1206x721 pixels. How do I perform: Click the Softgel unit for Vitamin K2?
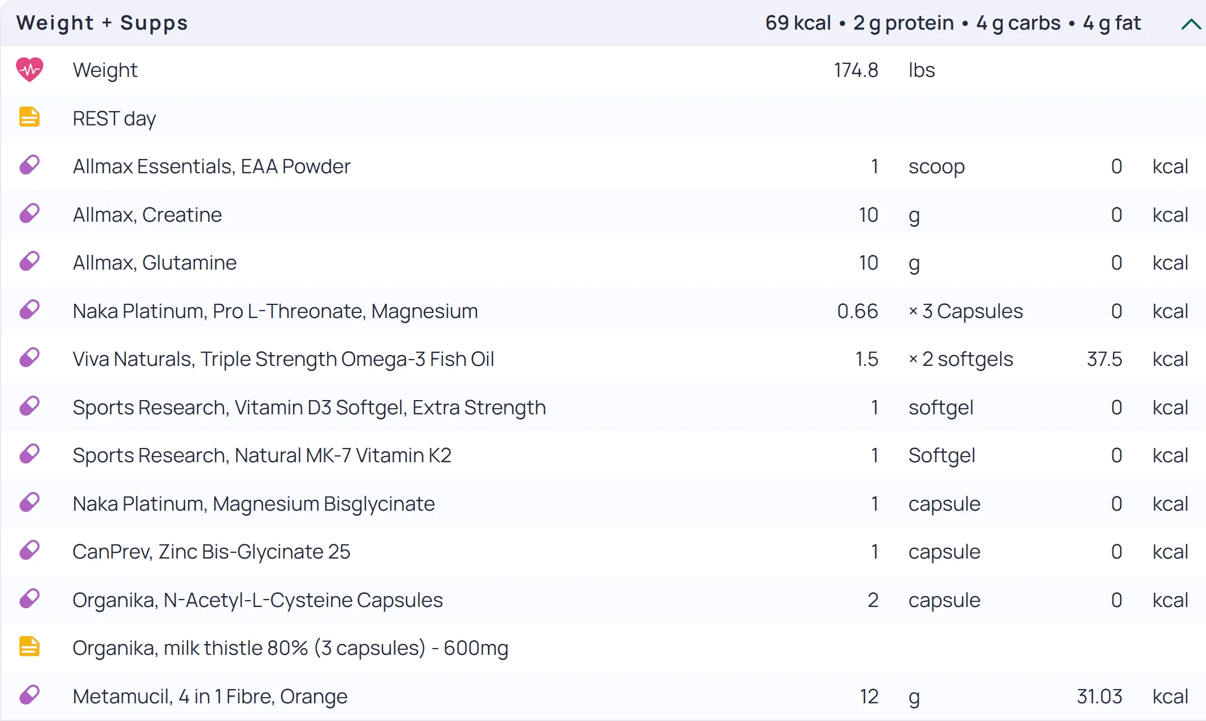pos(942,455)
